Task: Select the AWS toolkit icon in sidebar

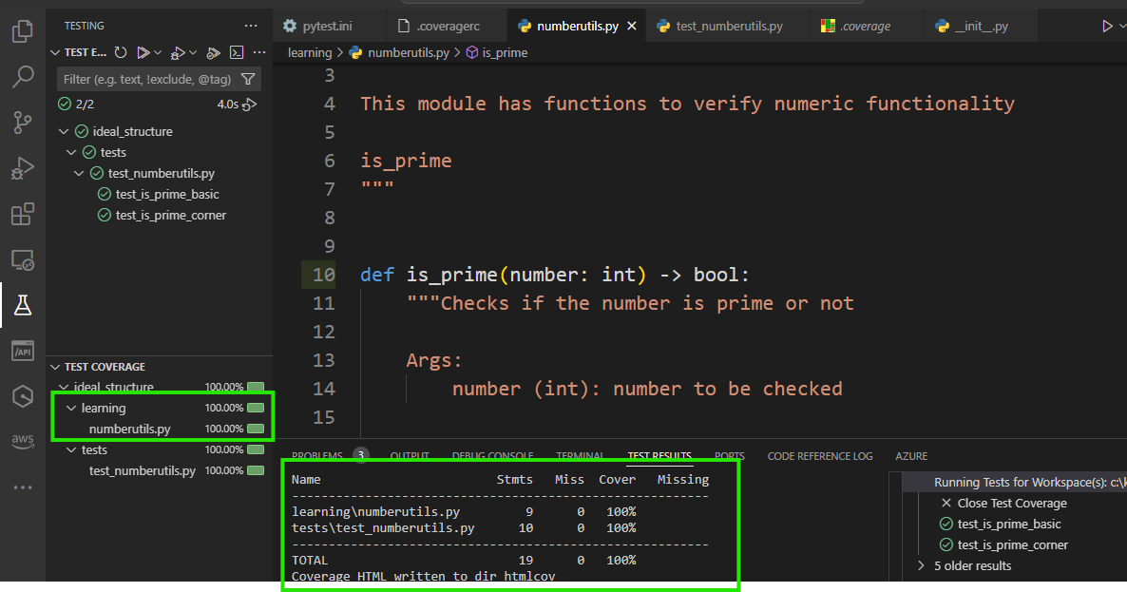Action: click(22, 441)
